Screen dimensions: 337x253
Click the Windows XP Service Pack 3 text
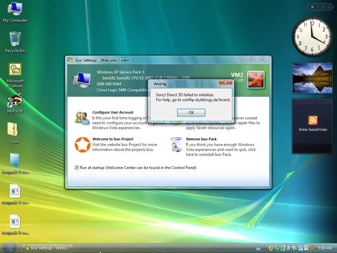click(120, 72)
